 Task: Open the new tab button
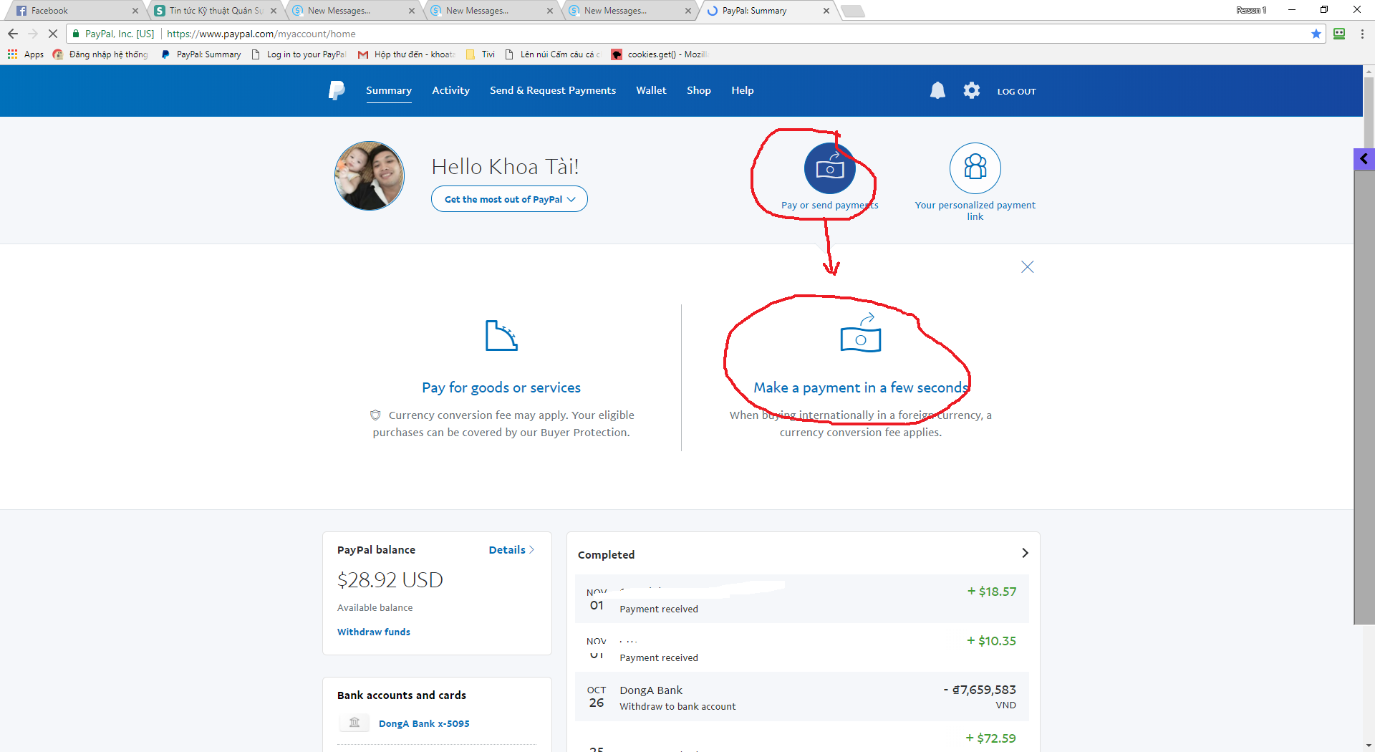click(852, 11)
